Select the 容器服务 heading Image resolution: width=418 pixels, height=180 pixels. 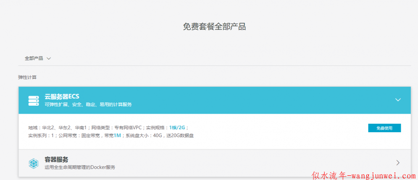(56, 159)
